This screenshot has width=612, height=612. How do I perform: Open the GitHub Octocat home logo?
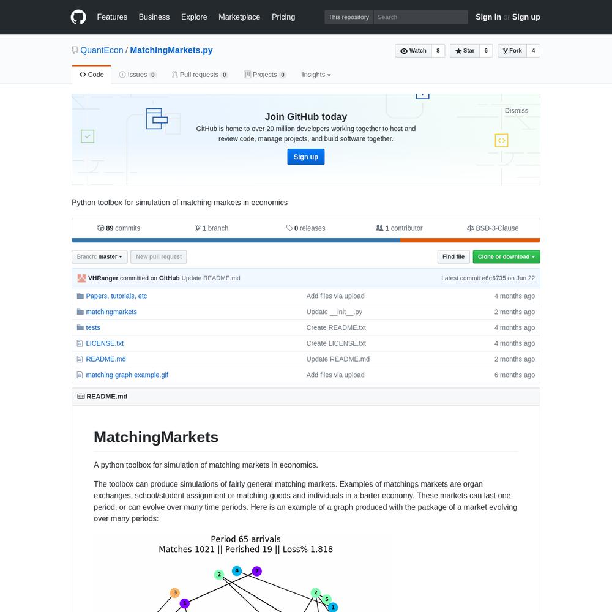click(x=78, y=17)
